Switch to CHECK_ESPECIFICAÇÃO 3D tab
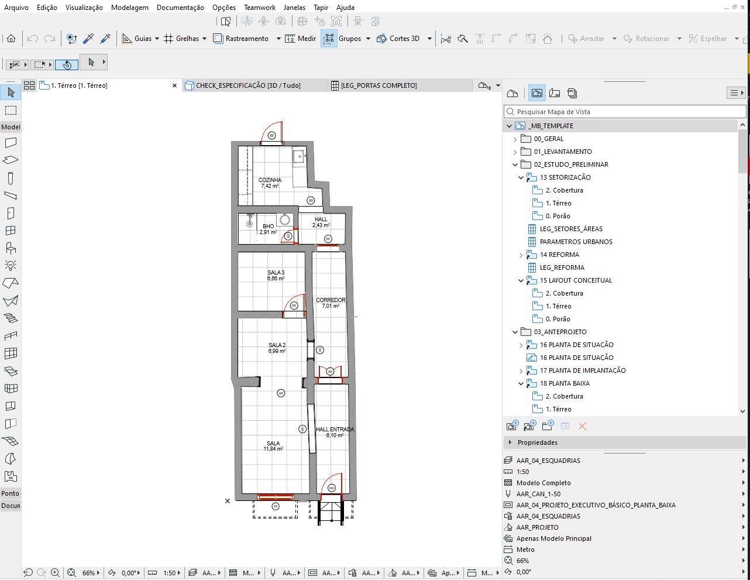This screenshot has width=750, height=580. [254, 85]
